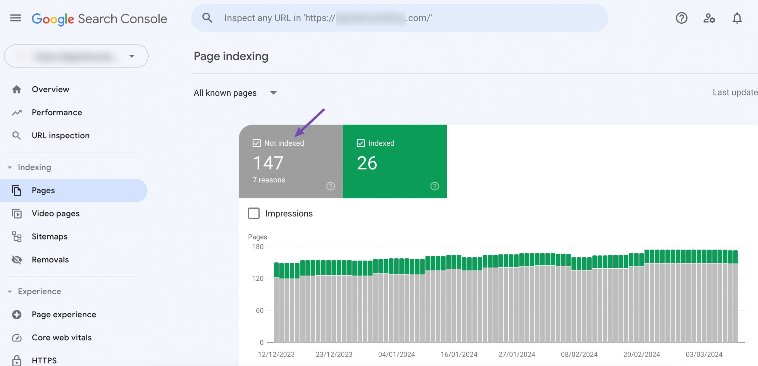Collapse the Indexing section
The height and width of the screenshot is (366, 758).
(x=10, y=167)
